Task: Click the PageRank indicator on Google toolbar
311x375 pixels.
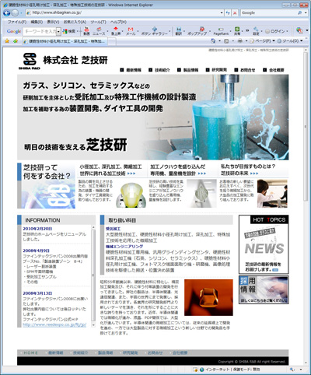Action: coord(221,31)
